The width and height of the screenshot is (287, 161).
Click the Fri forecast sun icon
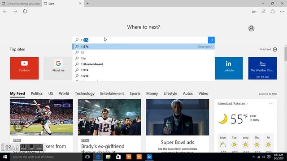click(x=268, y=145)
